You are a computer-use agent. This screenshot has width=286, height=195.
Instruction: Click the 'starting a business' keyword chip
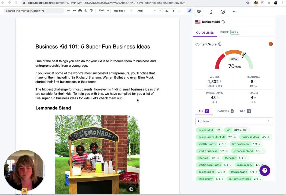point(215,165)
